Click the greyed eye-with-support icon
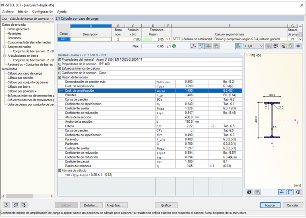This screenshot has width=306, height=218. click(209, 46)
